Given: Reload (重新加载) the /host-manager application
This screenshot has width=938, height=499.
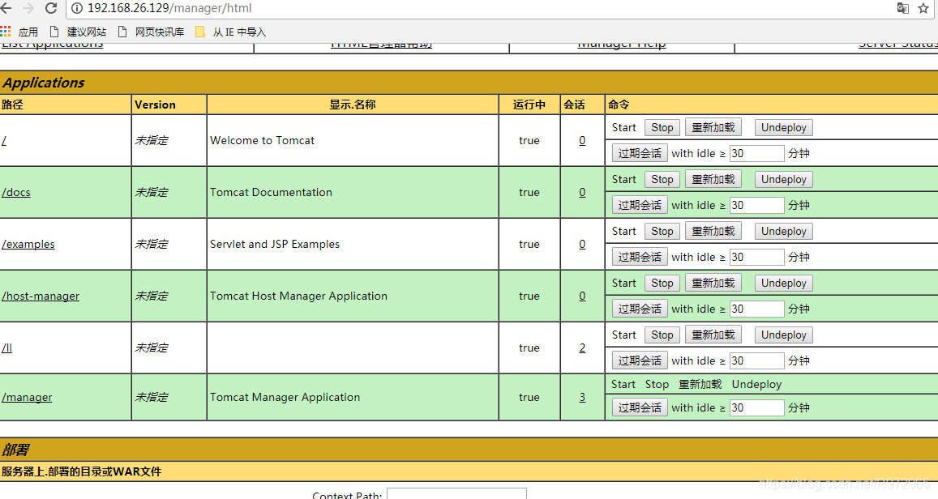Looking at the screenshot, I should coord(713,284).
